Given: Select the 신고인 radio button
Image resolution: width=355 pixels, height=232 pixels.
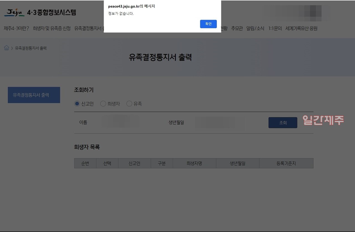Looking at the screenshot, I should [x=77, y=103].
